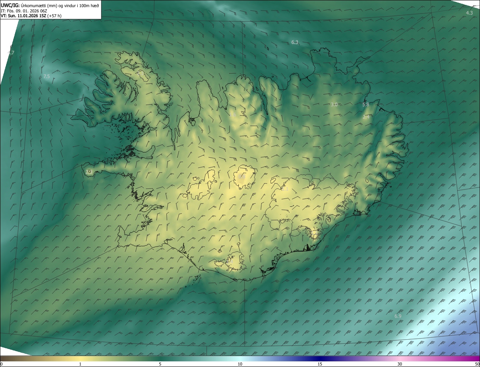
Task: Click the map value label '6.9'
Action: click(398, 316)
